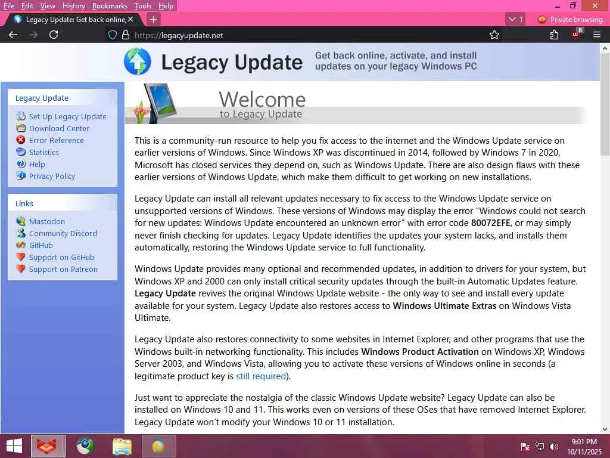Click the Statistics disk icon
Screen dimensions: 610x458
point(21,152)
